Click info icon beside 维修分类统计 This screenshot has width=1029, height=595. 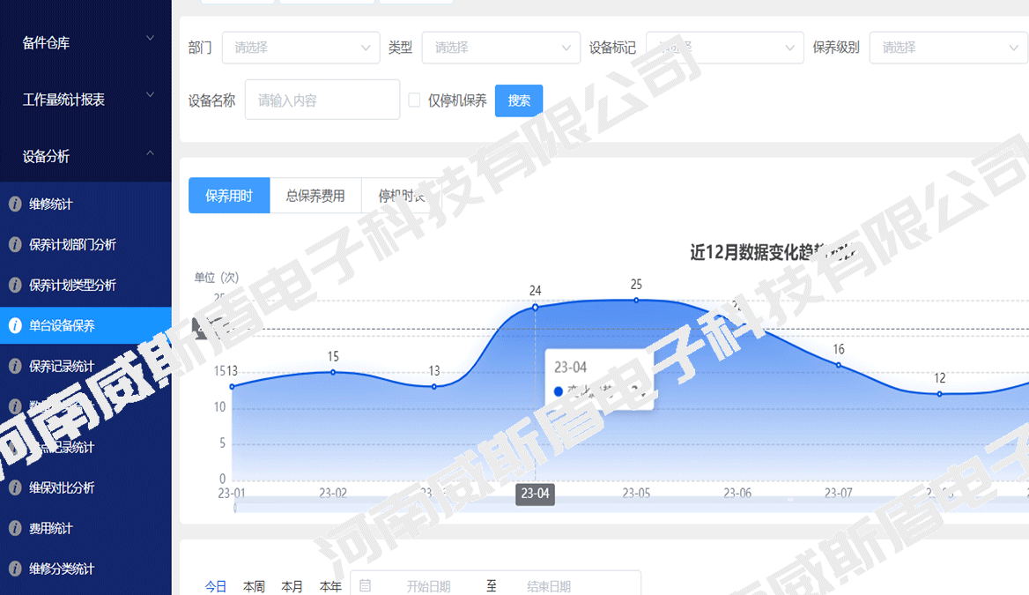[14, 569]
